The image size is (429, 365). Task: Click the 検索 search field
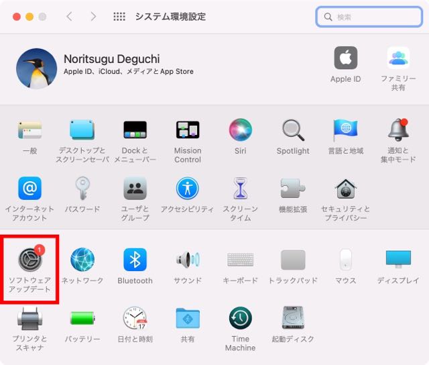369,17
